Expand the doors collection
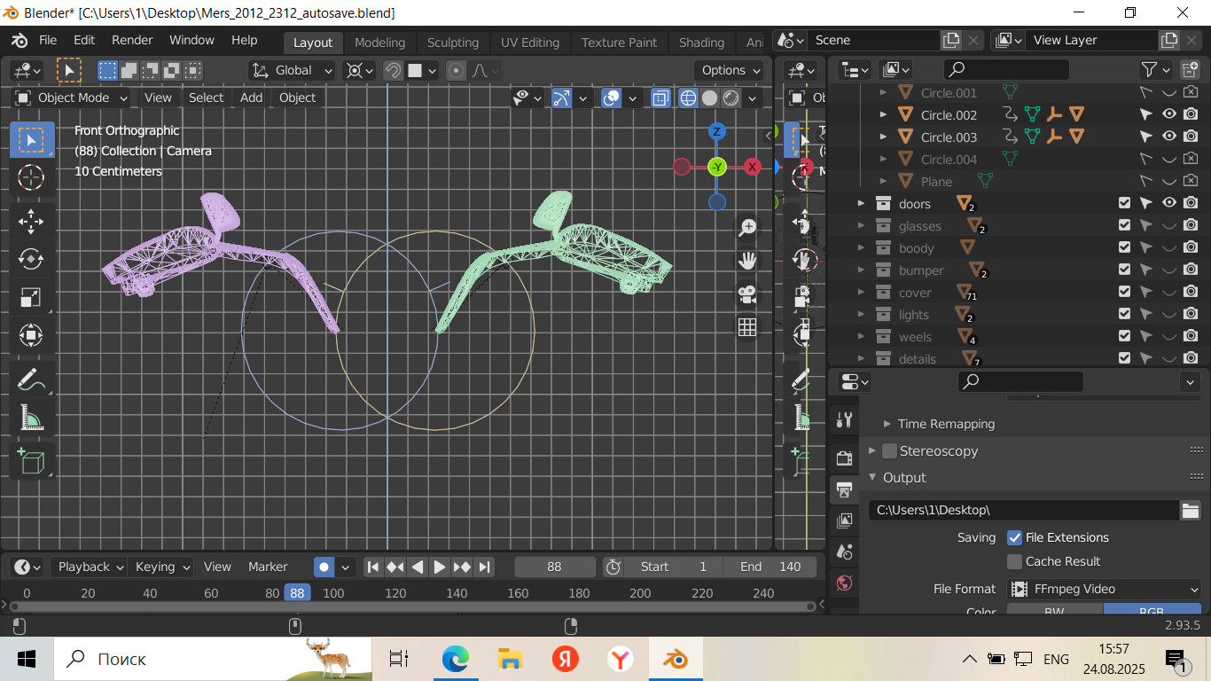1211x681 pixels. [860, 204]
